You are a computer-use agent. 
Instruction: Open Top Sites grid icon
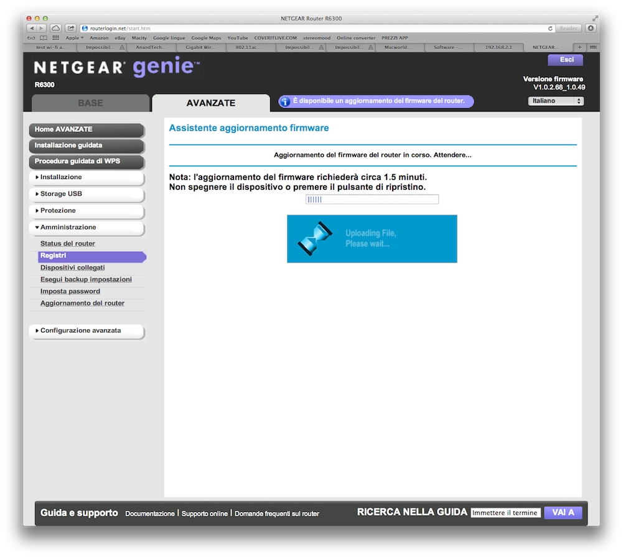point(55,38)
